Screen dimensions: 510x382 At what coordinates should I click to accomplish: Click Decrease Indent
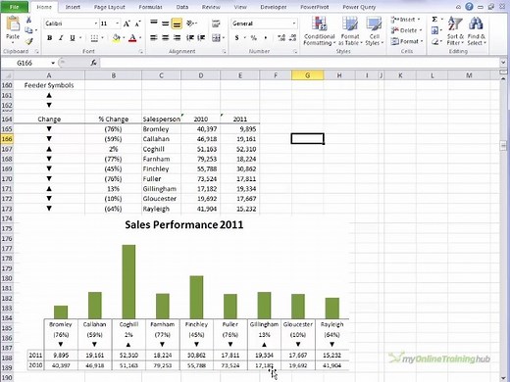(x=190, y=38)
